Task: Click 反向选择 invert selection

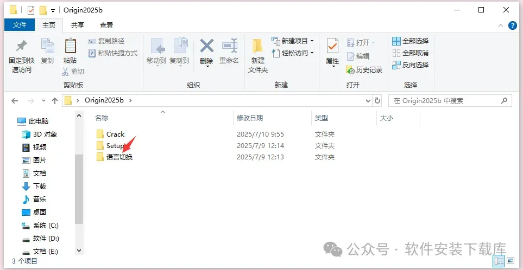Action: coord(410,65)
